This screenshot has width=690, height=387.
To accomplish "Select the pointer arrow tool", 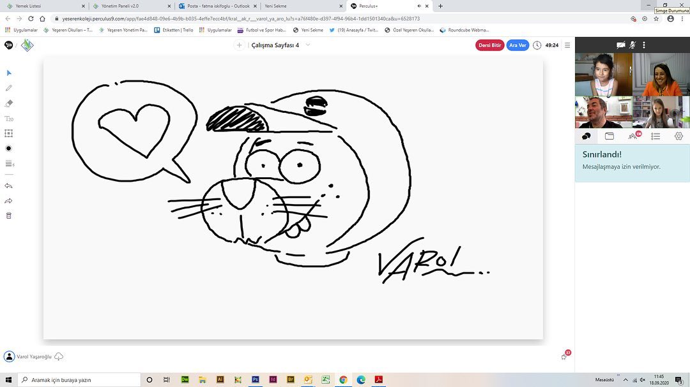I will click(x=9, y=73).
